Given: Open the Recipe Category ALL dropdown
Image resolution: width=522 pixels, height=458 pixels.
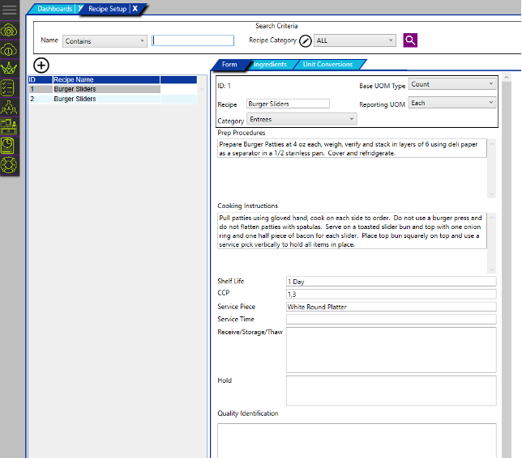Looking at the screenshot, I should pyautogui.click(x=355, y=40).
